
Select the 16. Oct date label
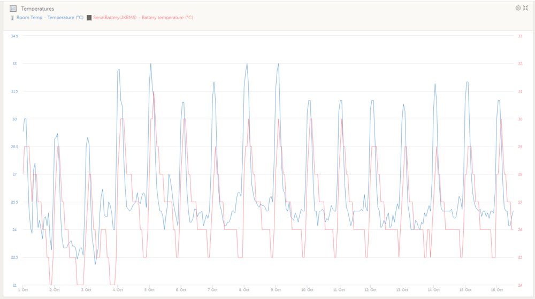point(497,290)
